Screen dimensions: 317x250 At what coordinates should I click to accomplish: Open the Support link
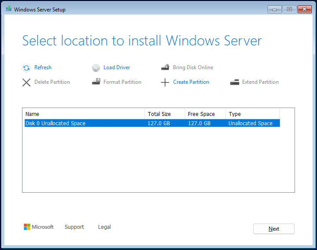[x=74, y=227]
